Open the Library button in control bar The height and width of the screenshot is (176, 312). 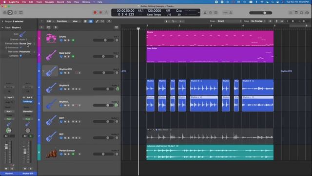[x=4, y=13]
